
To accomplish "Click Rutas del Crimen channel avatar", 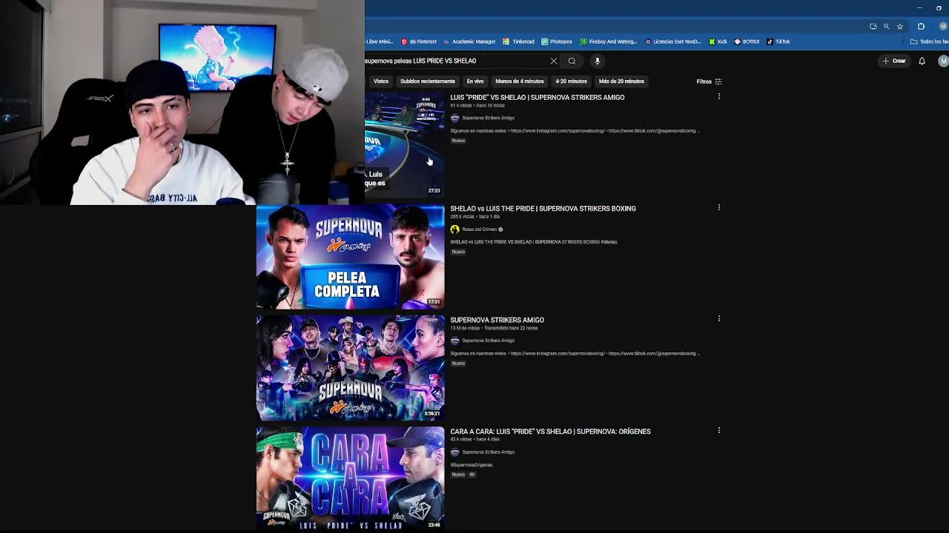I will (454, 229).
